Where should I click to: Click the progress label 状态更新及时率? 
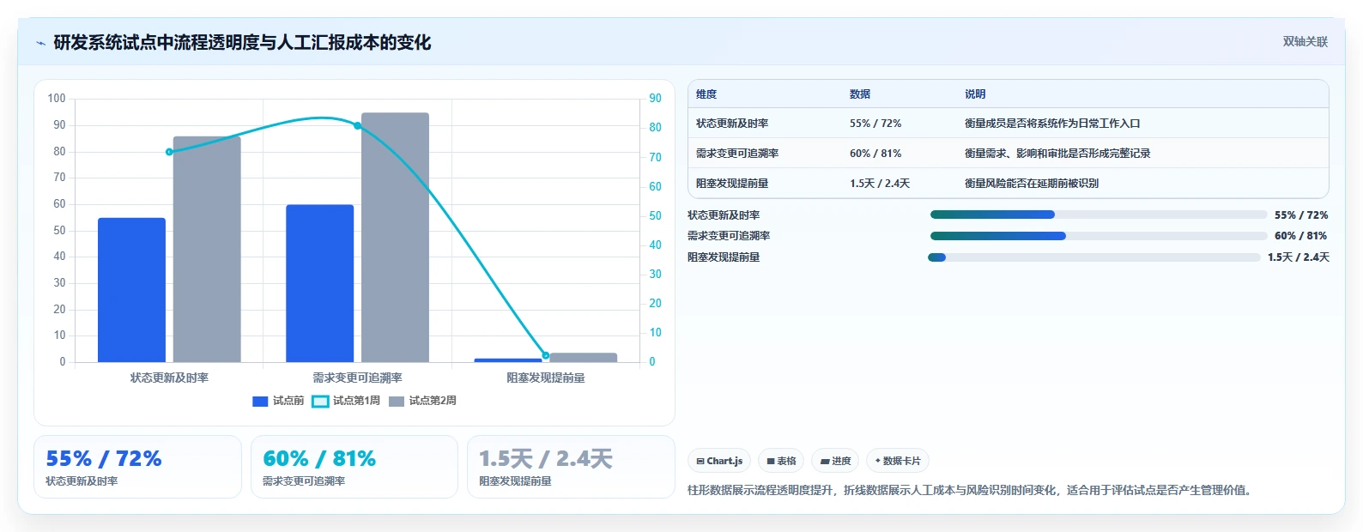724,215
